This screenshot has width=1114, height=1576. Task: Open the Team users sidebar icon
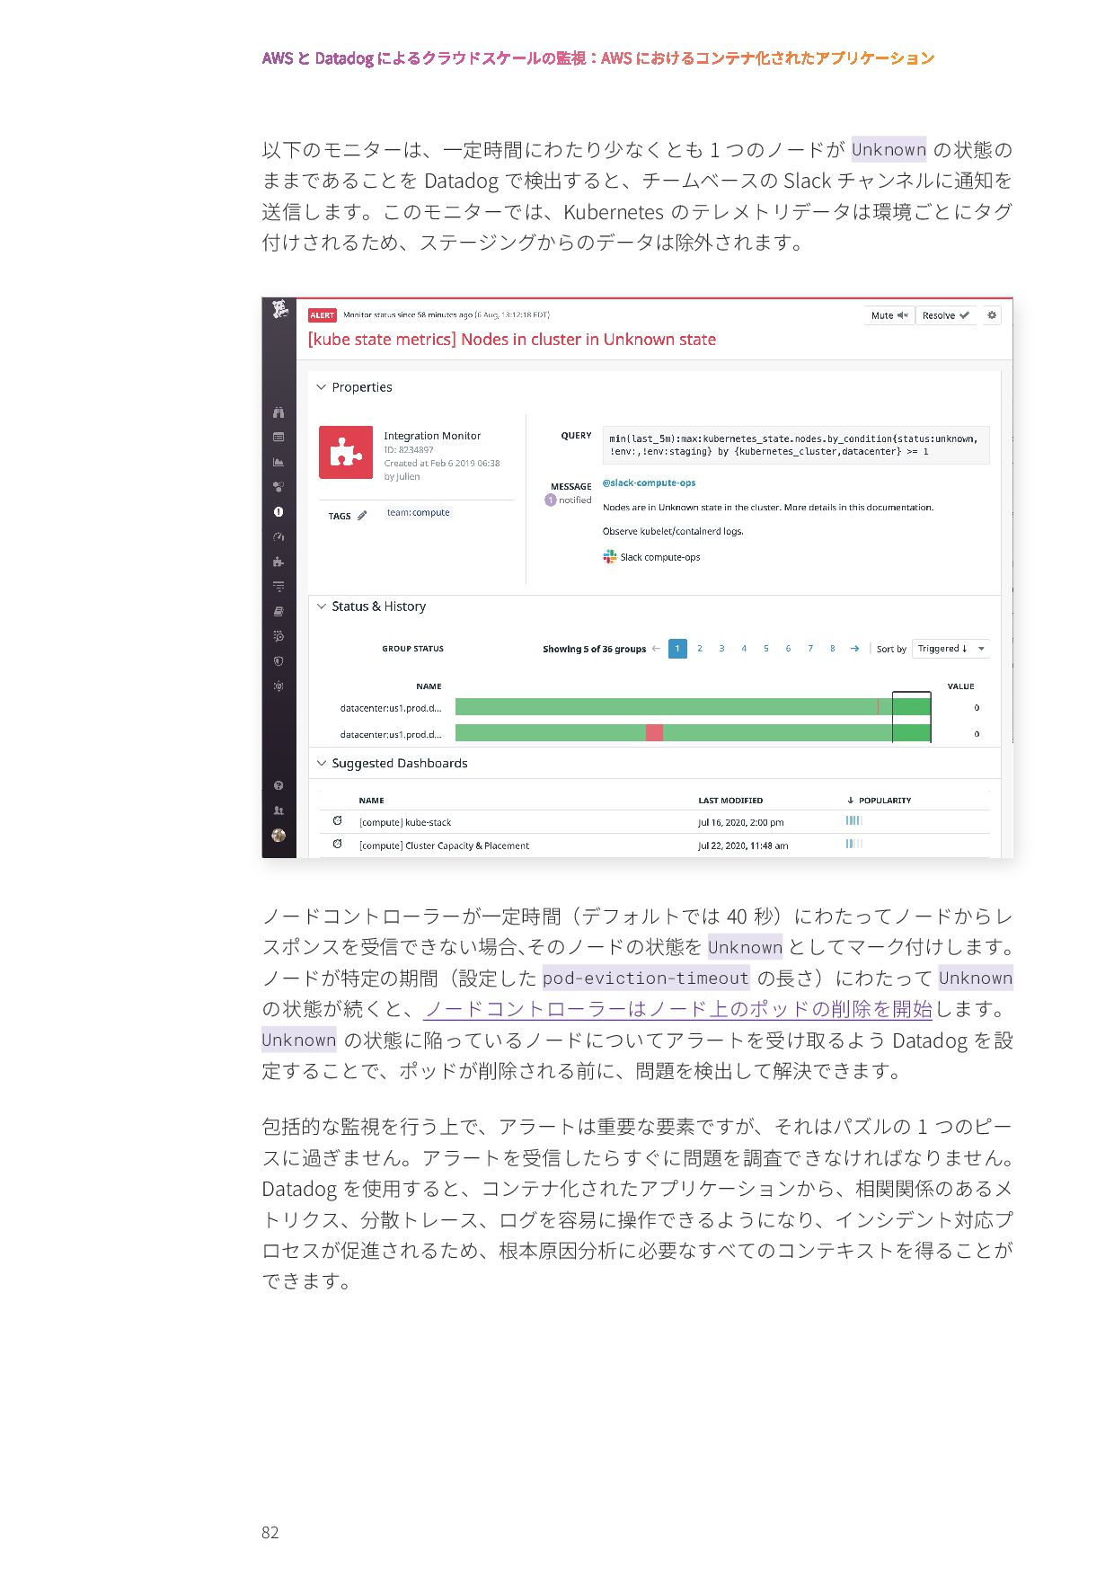(x=278, y=810)
